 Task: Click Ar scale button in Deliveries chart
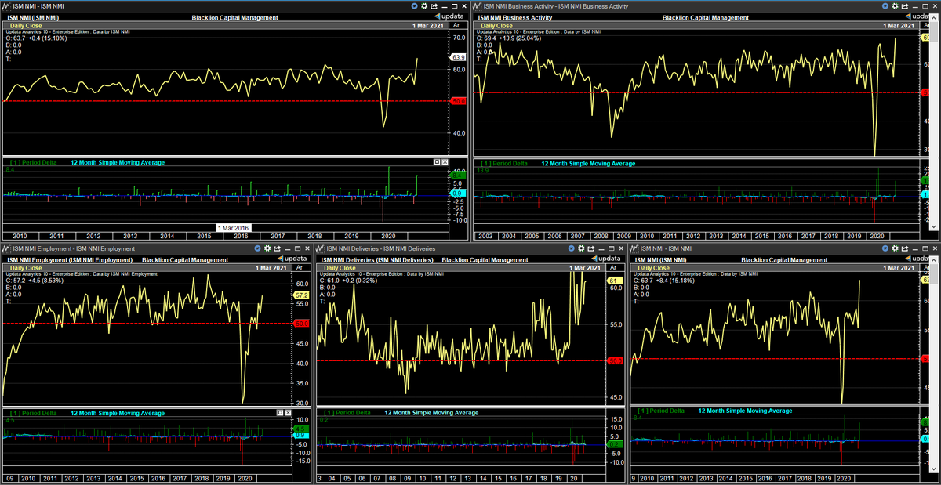click(x=613, y=268)
